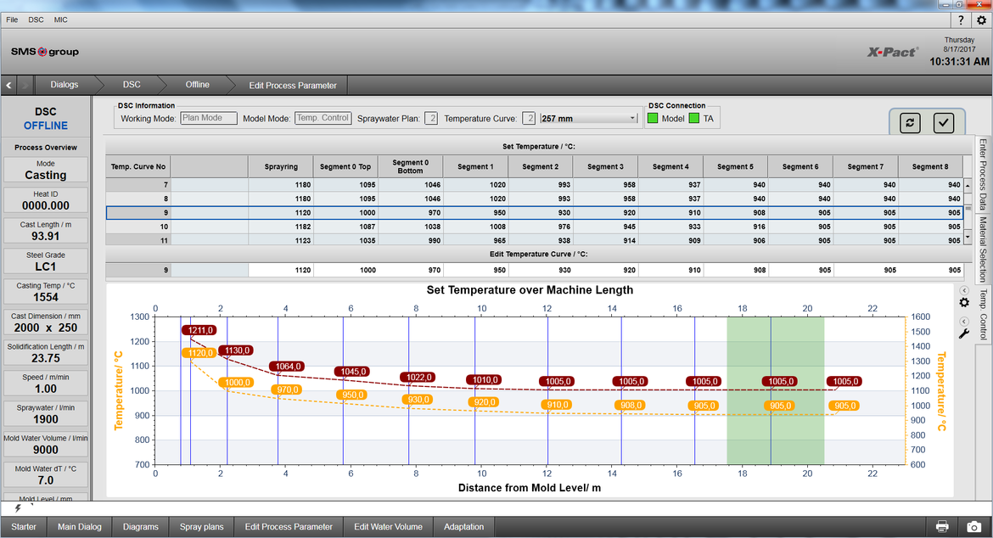
Task: Select temperature curve row 7
Action: pyautogui.click(x=535, y=185)
